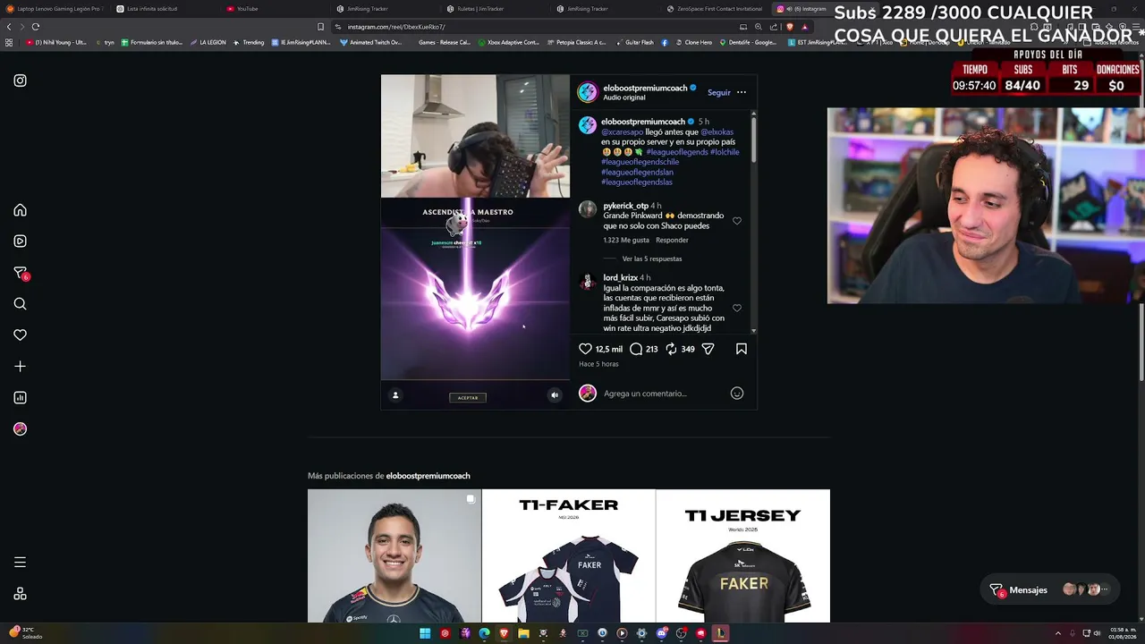This screenshot has width=1145, height=644.
Task: Show hidden system tray icons chevron
Action: tap(1058, 633)
